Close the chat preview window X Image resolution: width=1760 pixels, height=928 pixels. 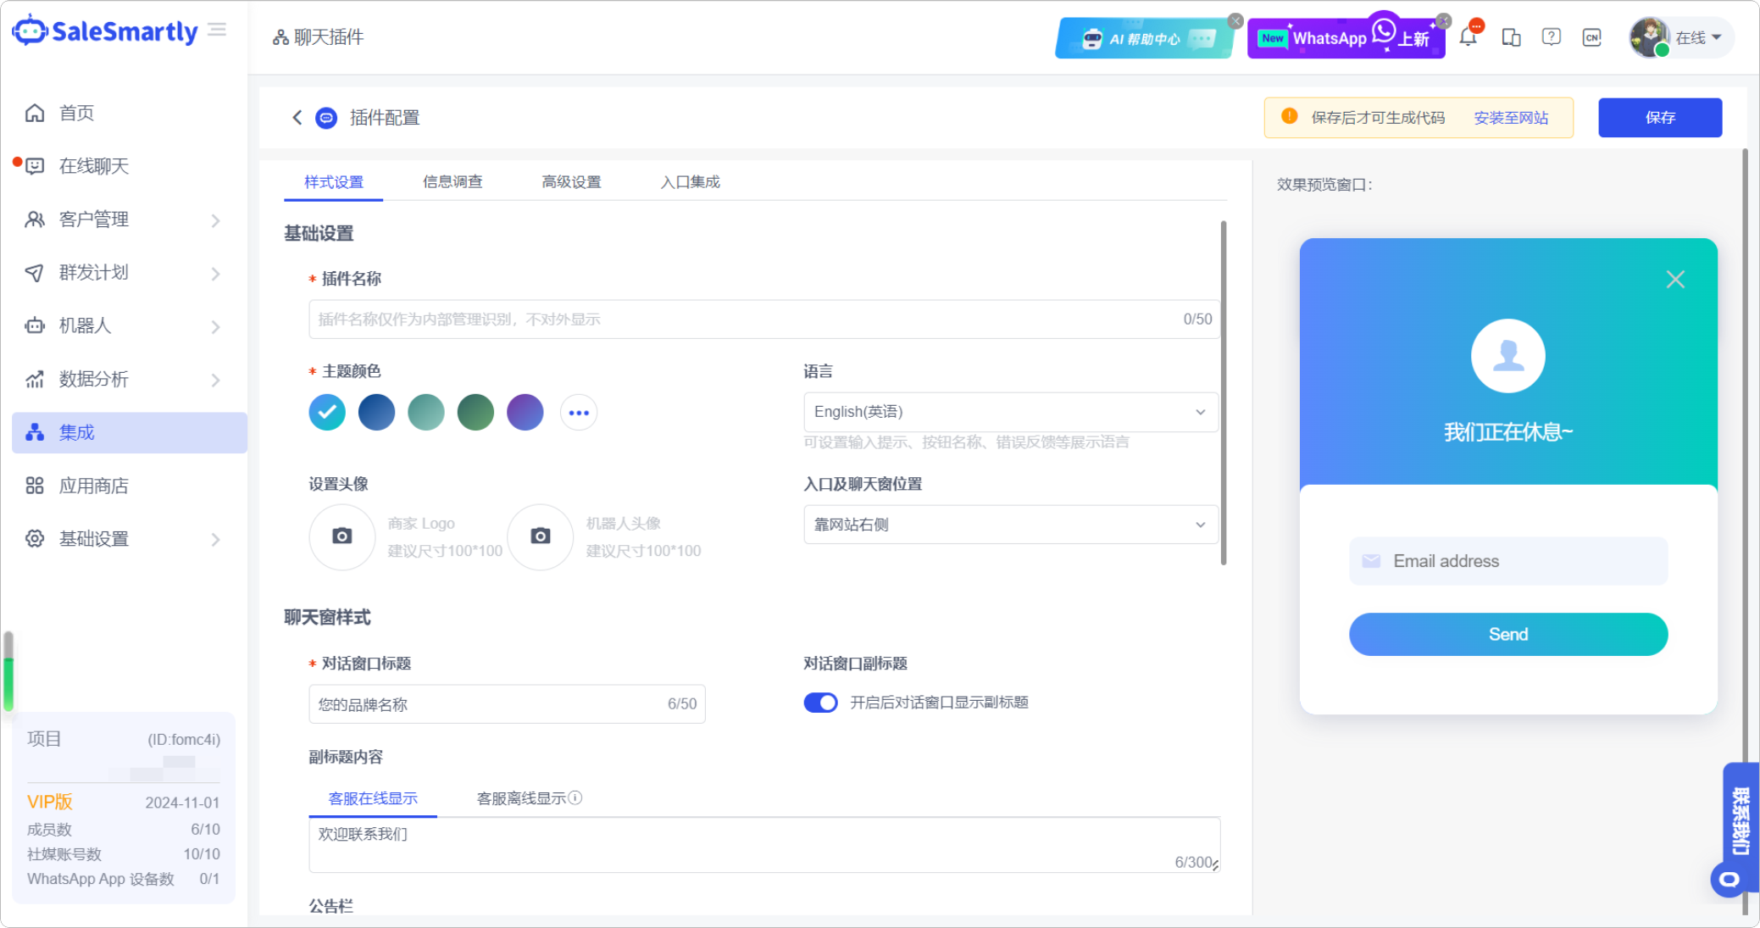click(x=1674, y=280)
